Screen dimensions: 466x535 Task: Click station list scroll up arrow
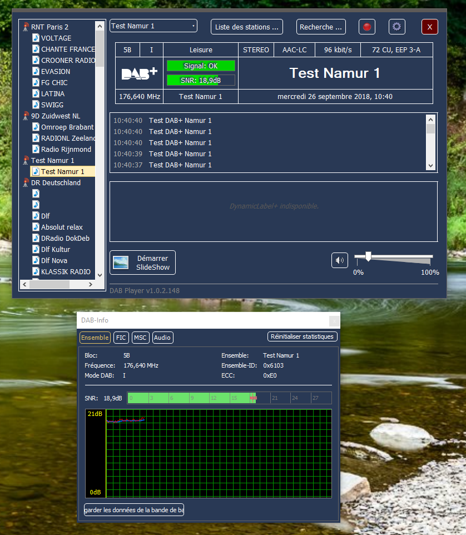pyautogui.click(x=100, y=26)
